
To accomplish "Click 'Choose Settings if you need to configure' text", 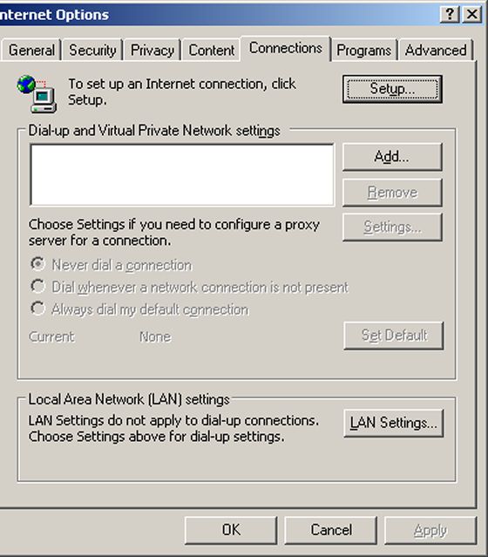I will 174,233.
